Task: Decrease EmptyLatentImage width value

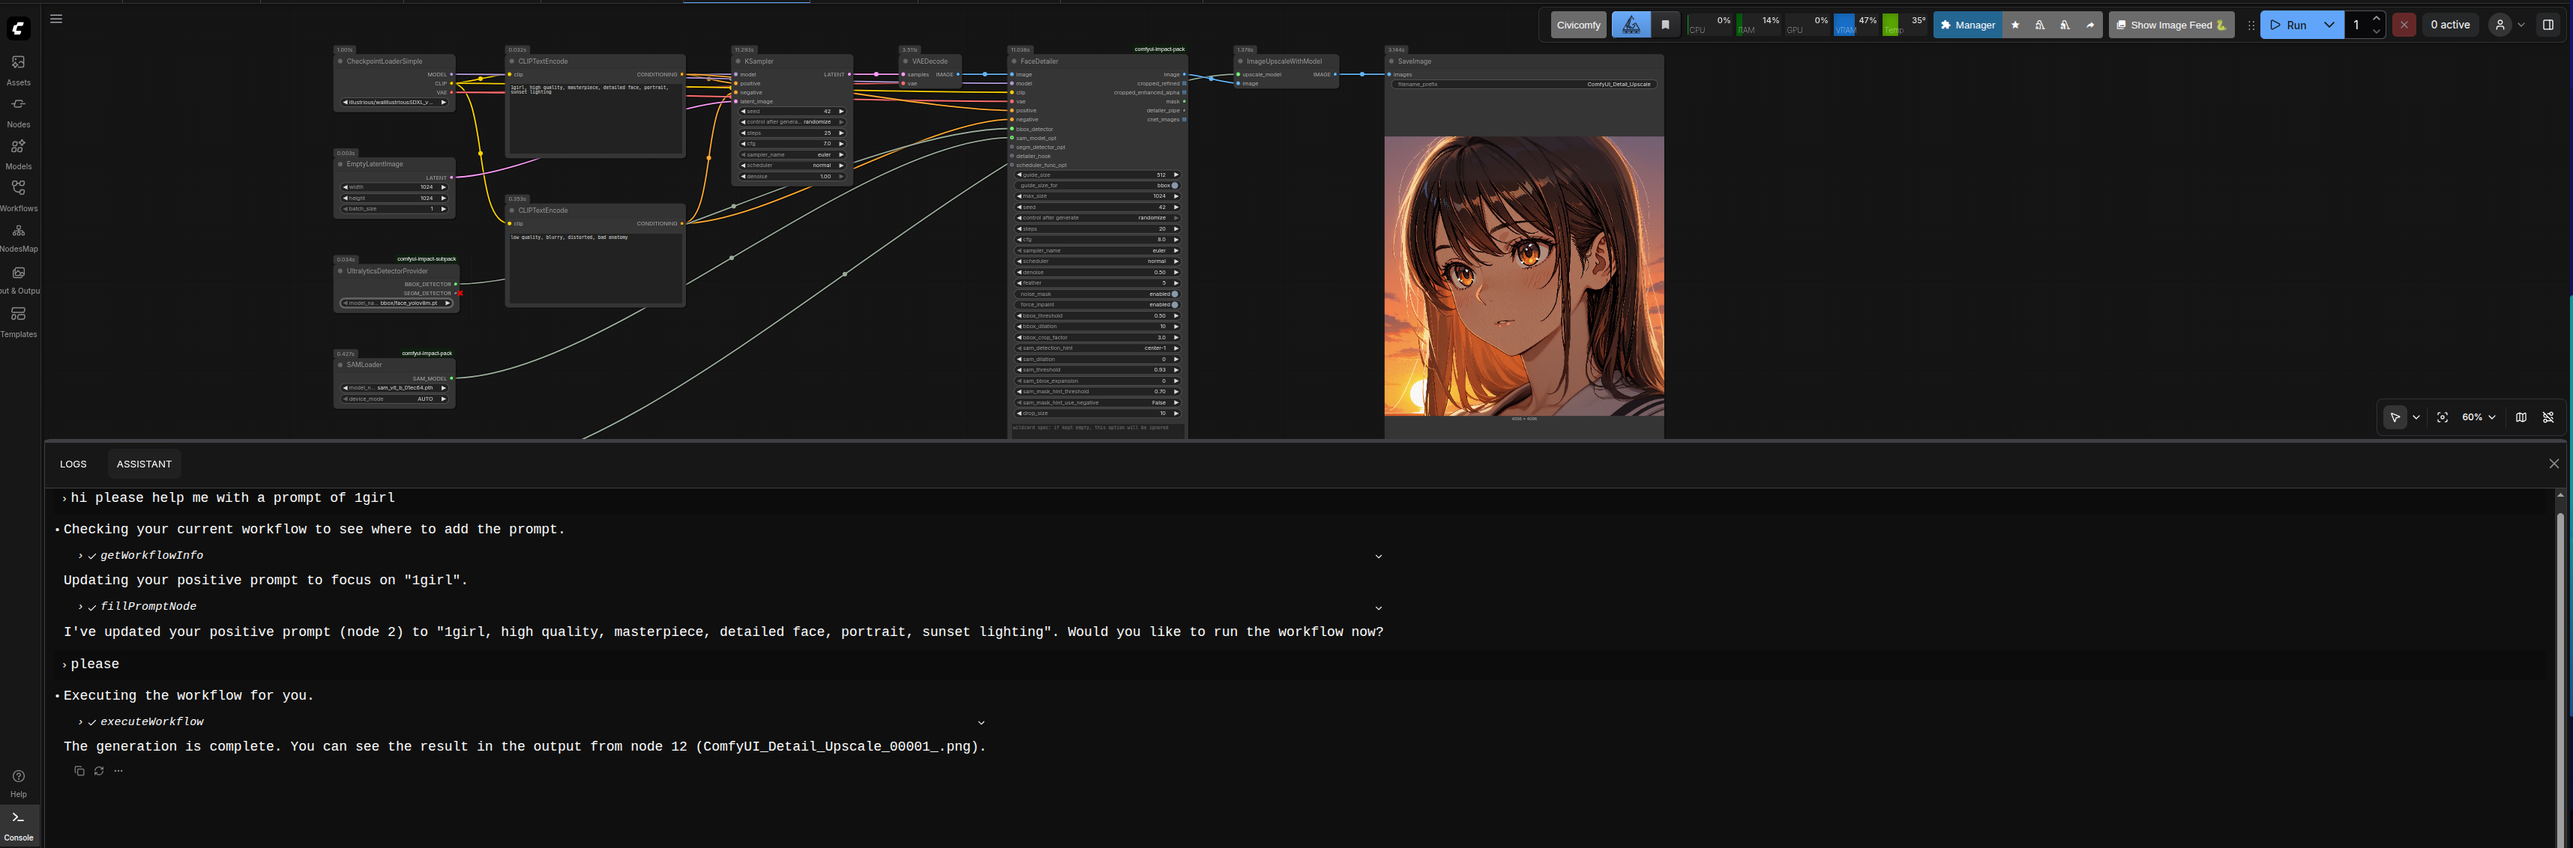Action: (x=346, y=187)
